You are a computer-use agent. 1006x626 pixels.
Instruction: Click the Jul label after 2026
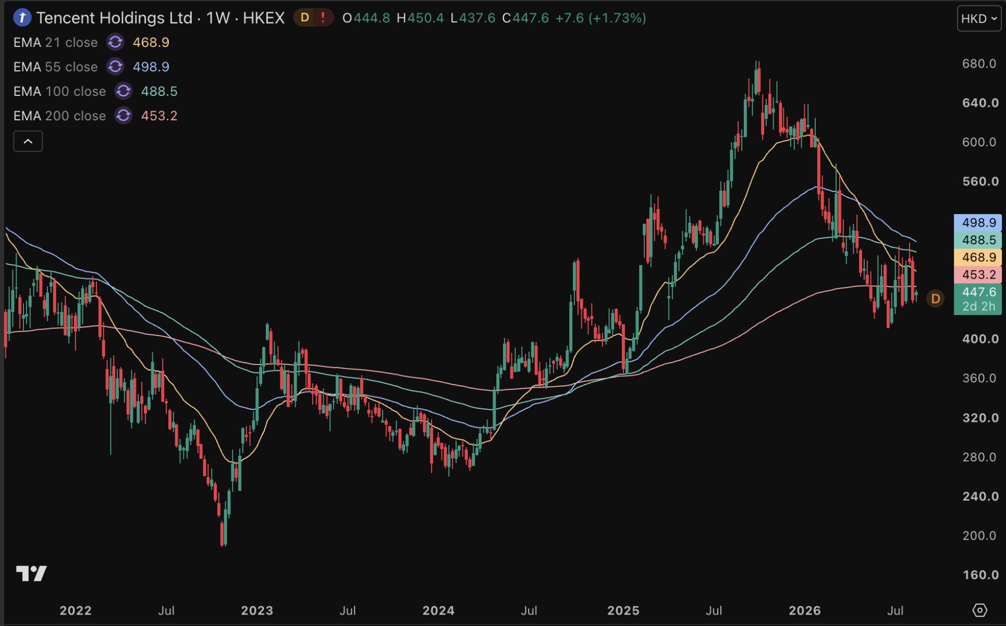[895, 610]
